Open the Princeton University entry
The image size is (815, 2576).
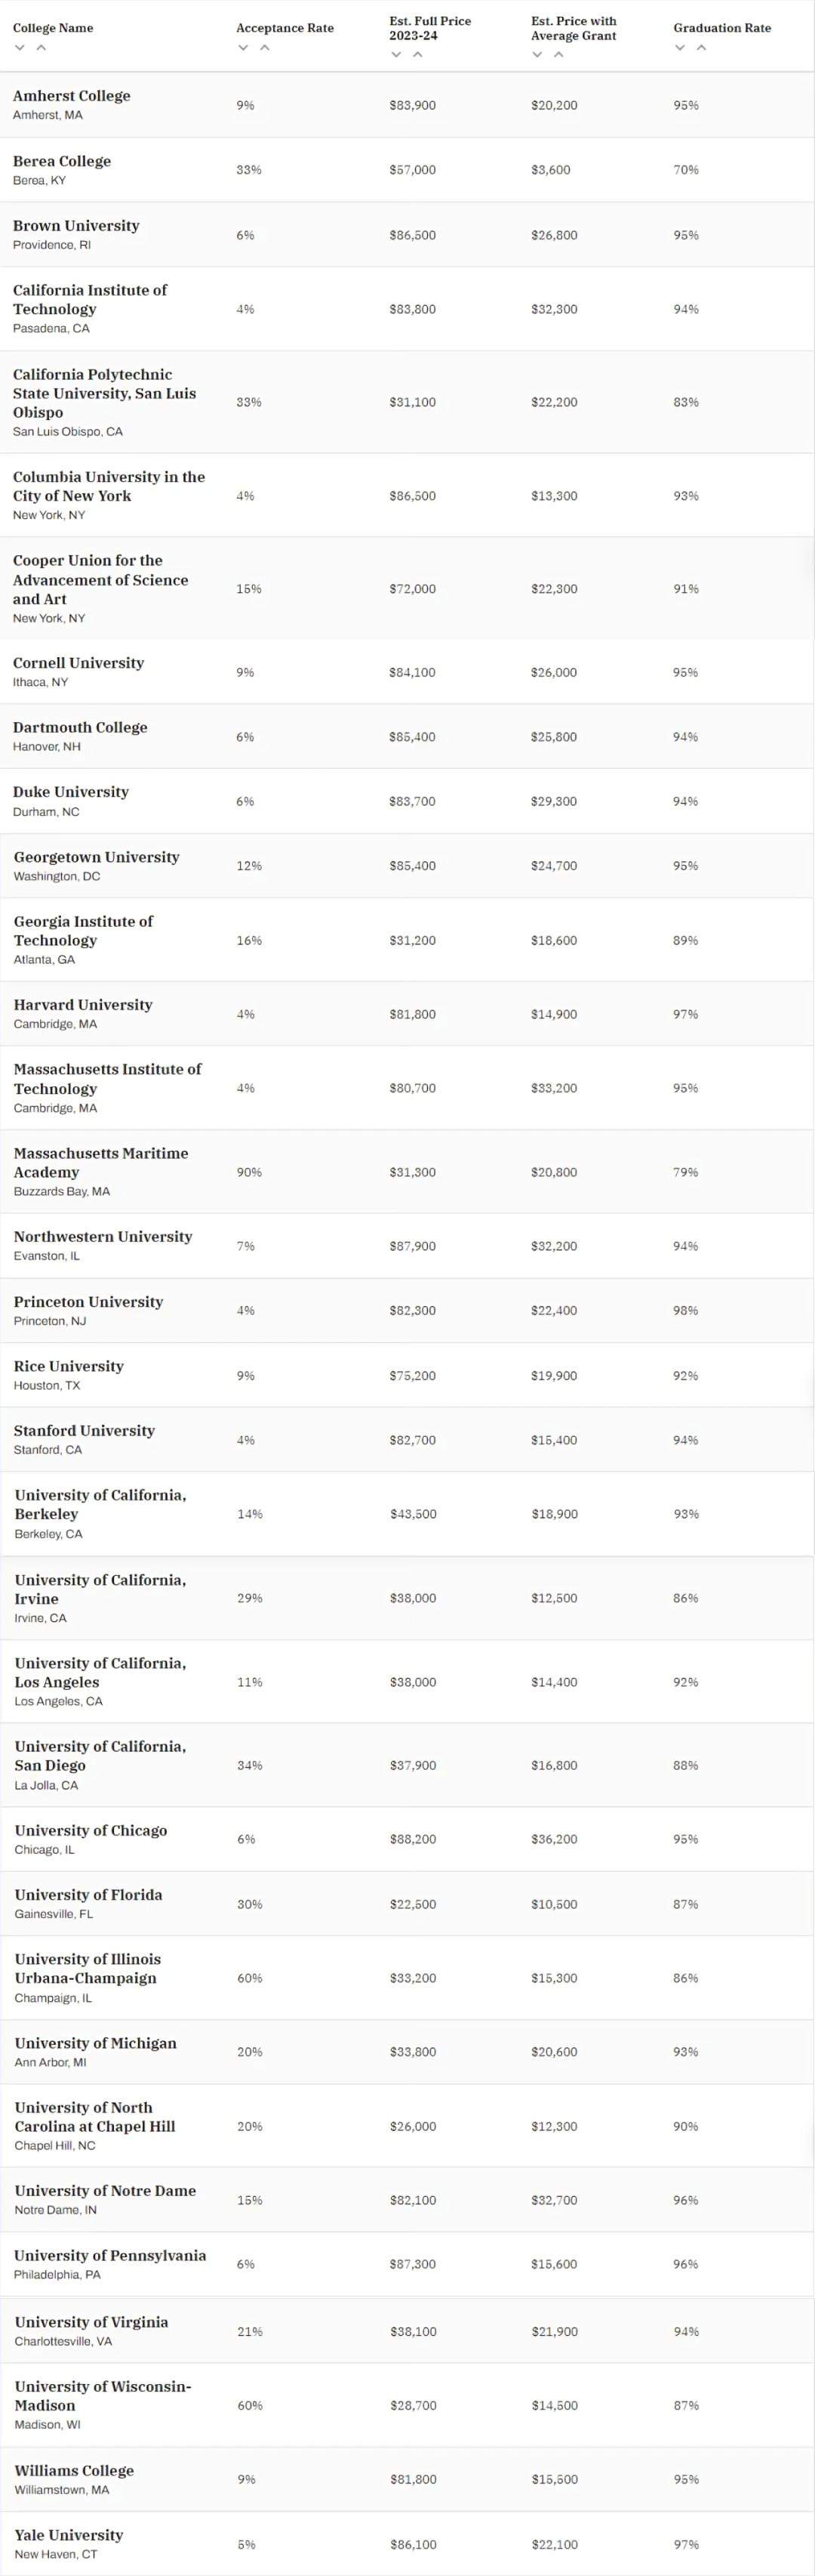click(x=88, y=1301)
